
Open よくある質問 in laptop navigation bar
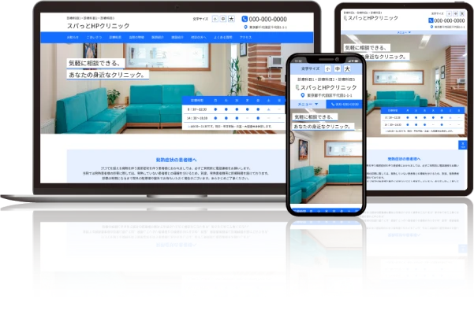click(x=222, y=38)
